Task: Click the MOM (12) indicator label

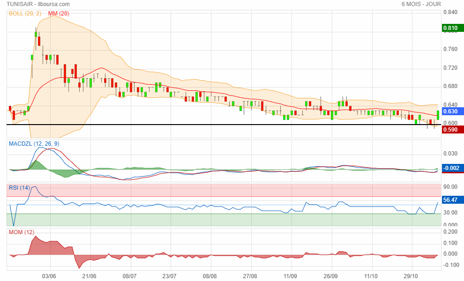Action: (x=22, y=232)
